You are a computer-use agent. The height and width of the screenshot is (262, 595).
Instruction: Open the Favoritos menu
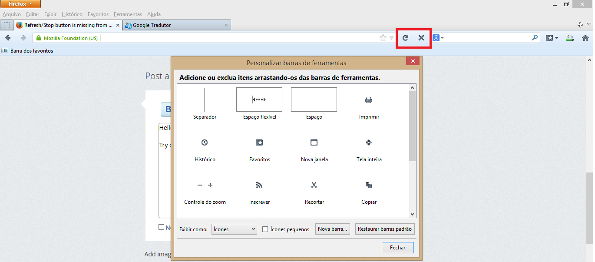tap(98, 14)
